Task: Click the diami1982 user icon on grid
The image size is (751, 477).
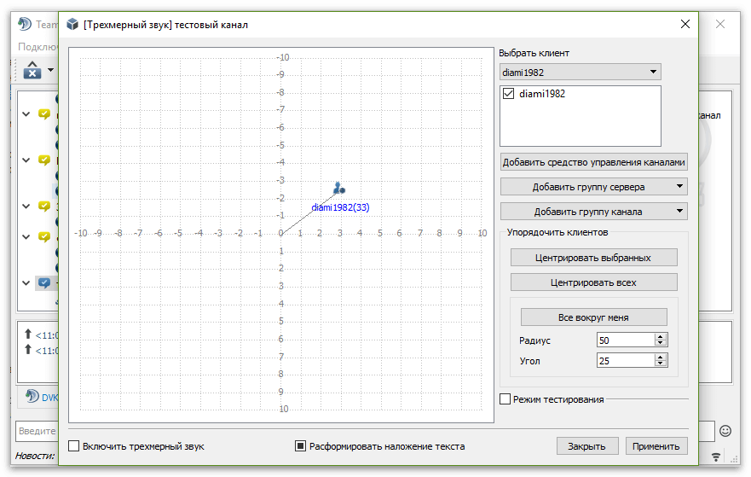Action: pyautogui.click(x=338, y=188)
